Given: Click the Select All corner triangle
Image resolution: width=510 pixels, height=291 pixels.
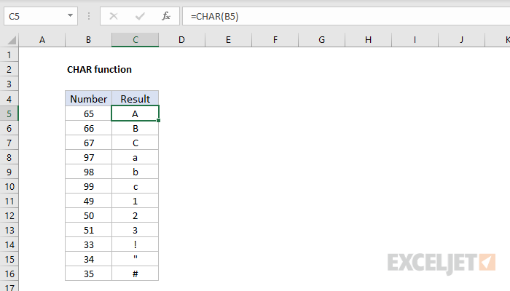Looking at the screenshot, I should click(x=9, y=40).
